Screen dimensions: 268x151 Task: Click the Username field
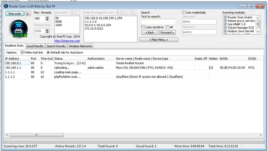[199, 21]
